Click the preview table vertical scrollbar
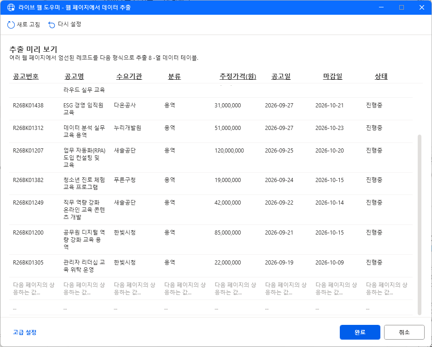 (420, 224)
